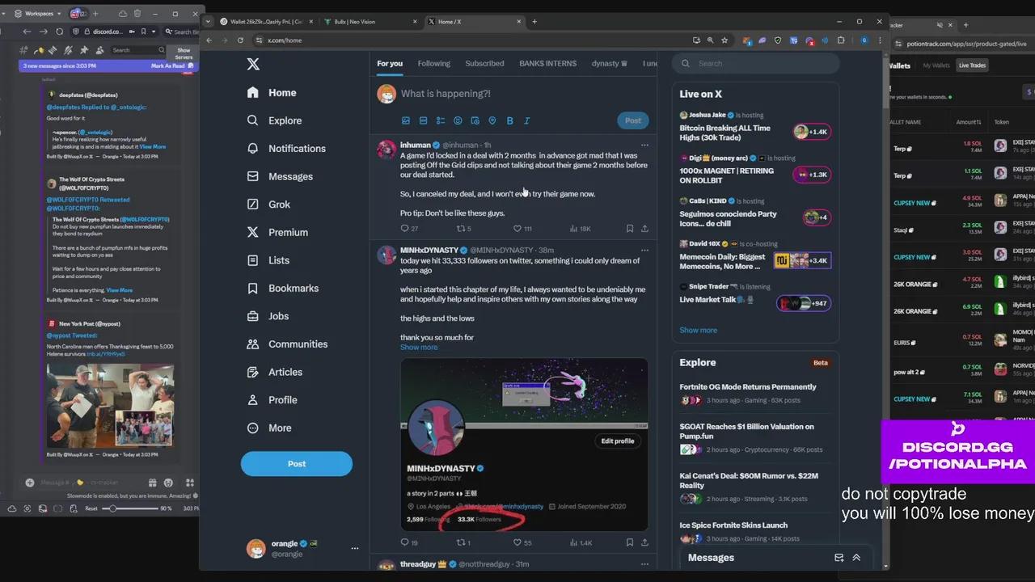Expand the Messages drawer chevron
The image size is (1035, 582).
point(856,558)
